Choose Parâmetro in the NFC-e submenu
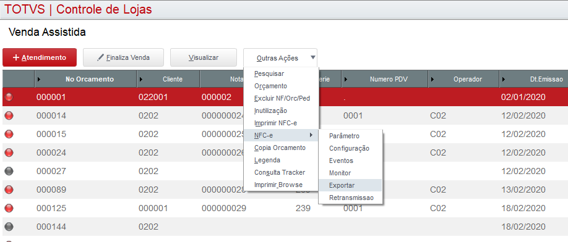Screen dimensions: 568x242 point(350,136)
